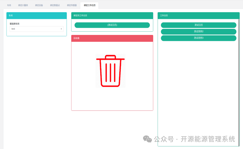Open the 请选择车间 dropdown showing test
This screenshot has width=243, height=149.
point(37,29)
